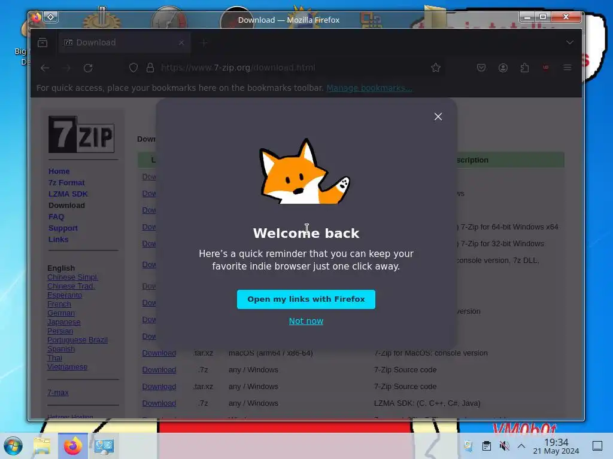This screenshot has height=459, width=613.
Task: Go back using the back arrow
Action: pos(45,68)
